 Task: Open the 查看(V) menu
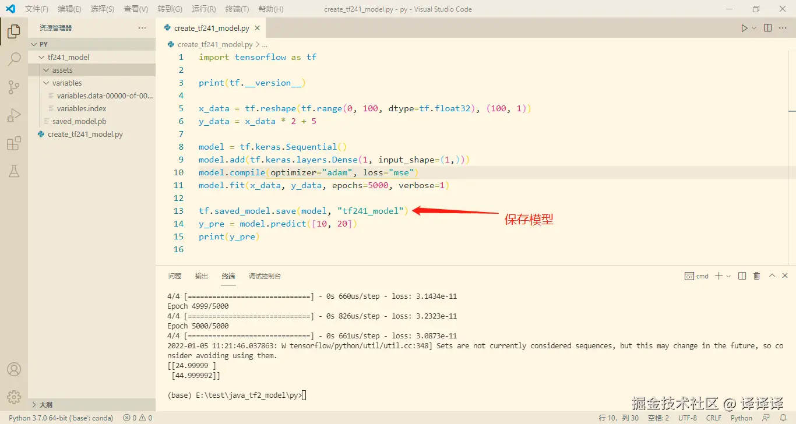pyautogui.click(x=136, y=9)
